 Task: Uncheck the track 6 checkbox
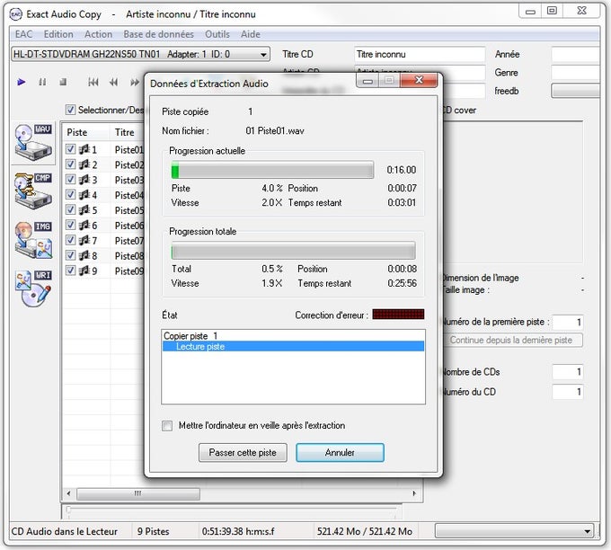70,226
